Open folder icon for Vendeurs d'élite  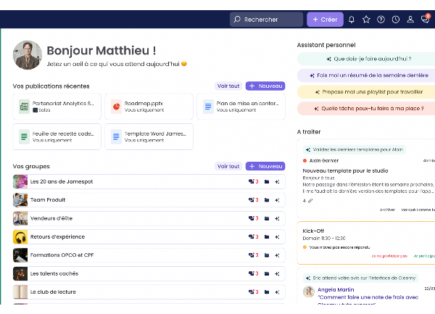(267, 218)
